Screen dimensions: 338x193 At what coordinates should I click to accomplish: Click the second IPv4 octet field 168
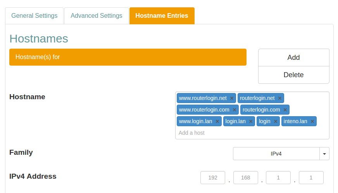(x=246, y=178)
